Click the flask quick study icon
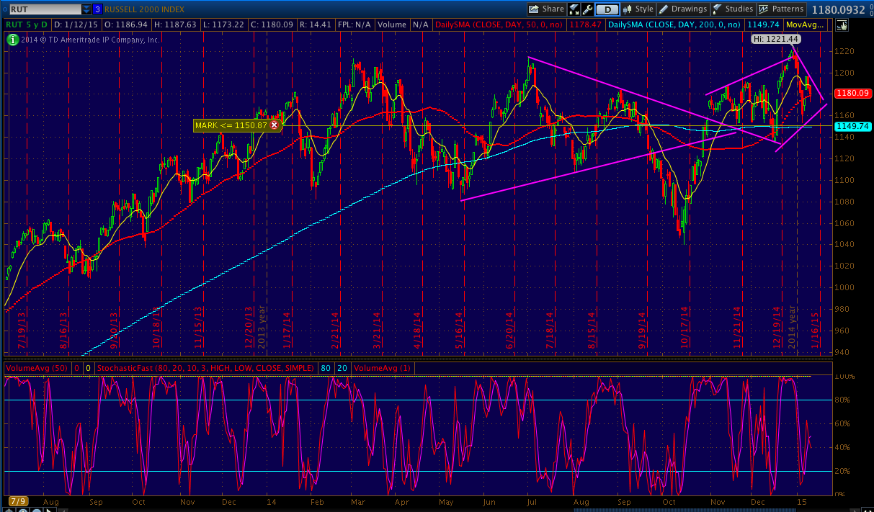The height and width of the screenshot is (512, 874). (575, 9)
